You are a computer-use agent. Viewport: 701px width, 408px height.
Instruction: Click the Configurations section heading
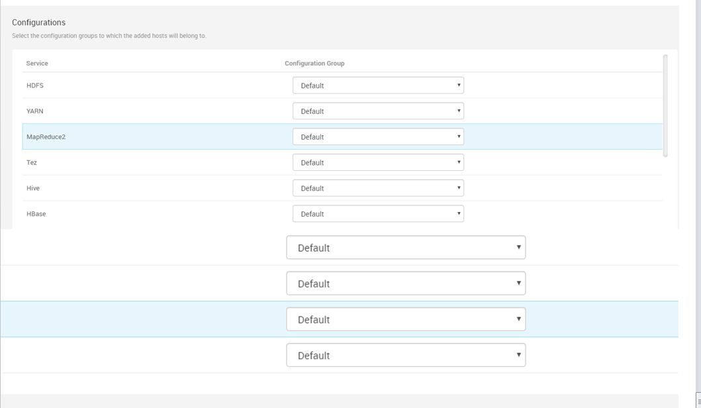click(39, 23)
